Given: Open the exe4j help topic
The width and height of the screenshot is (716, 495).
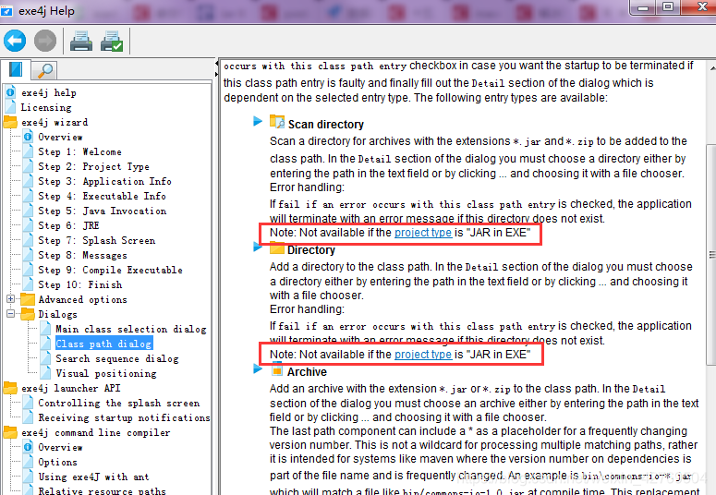Looking at the screenshot, I should pyautogui.click(x=49, y=92).
